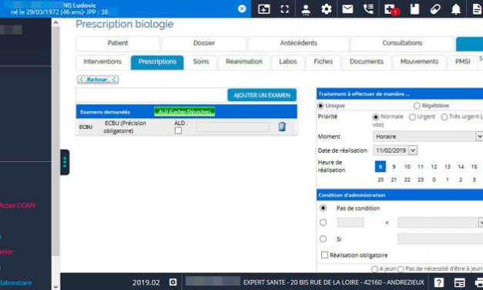Set priority to Urgent

click(412, 117)
